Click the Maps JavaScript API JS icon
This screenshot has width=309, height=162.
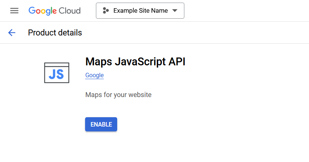point(57,73)
